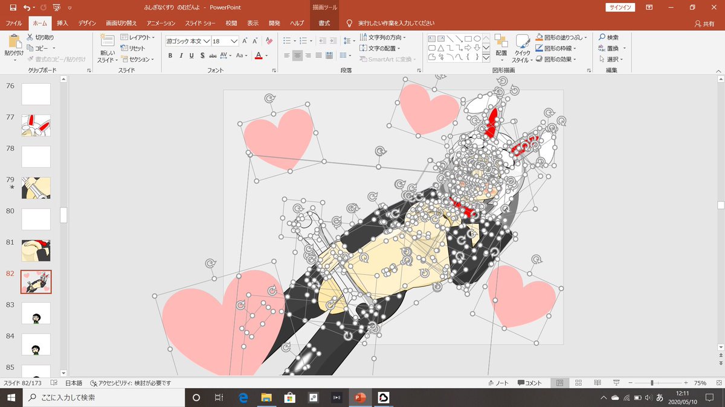Align text to the left
Image resolution: width=725 pixels, height=407 pixels.
286,55
